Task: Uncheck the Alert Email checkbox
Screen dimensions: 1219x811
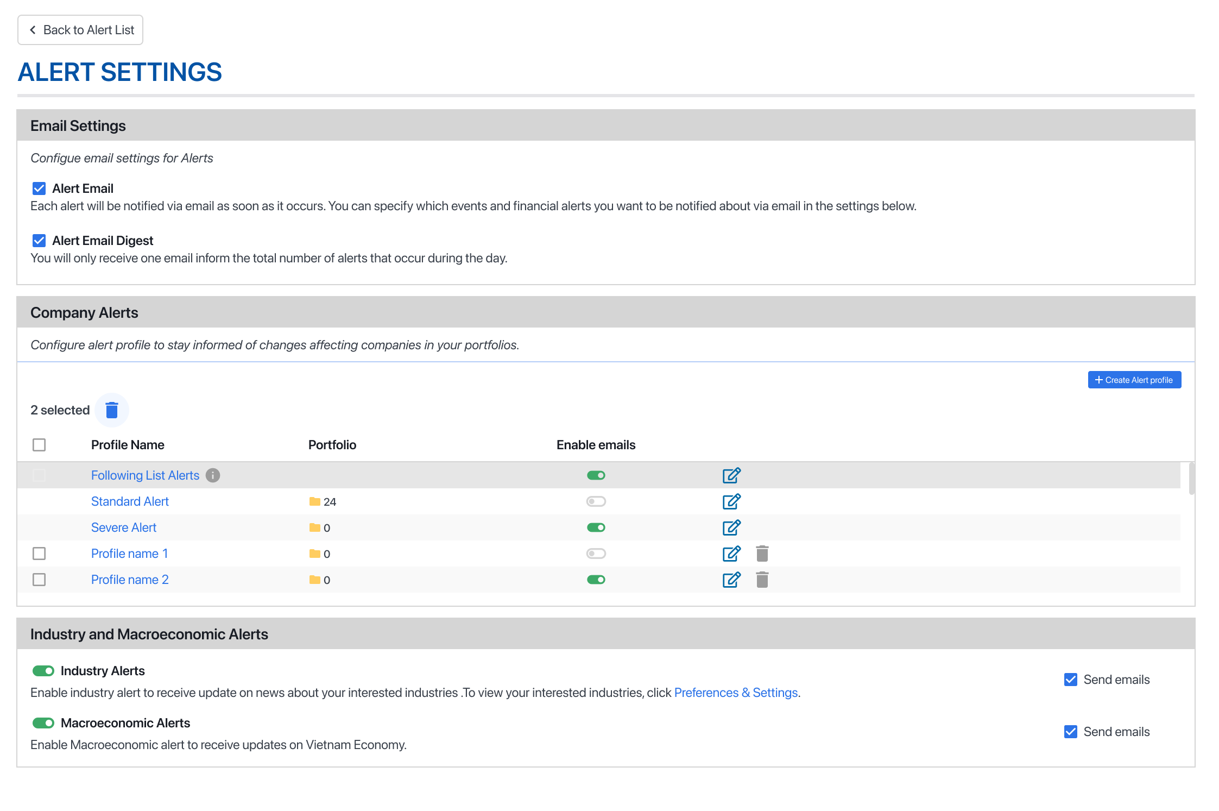Action: 39,188
